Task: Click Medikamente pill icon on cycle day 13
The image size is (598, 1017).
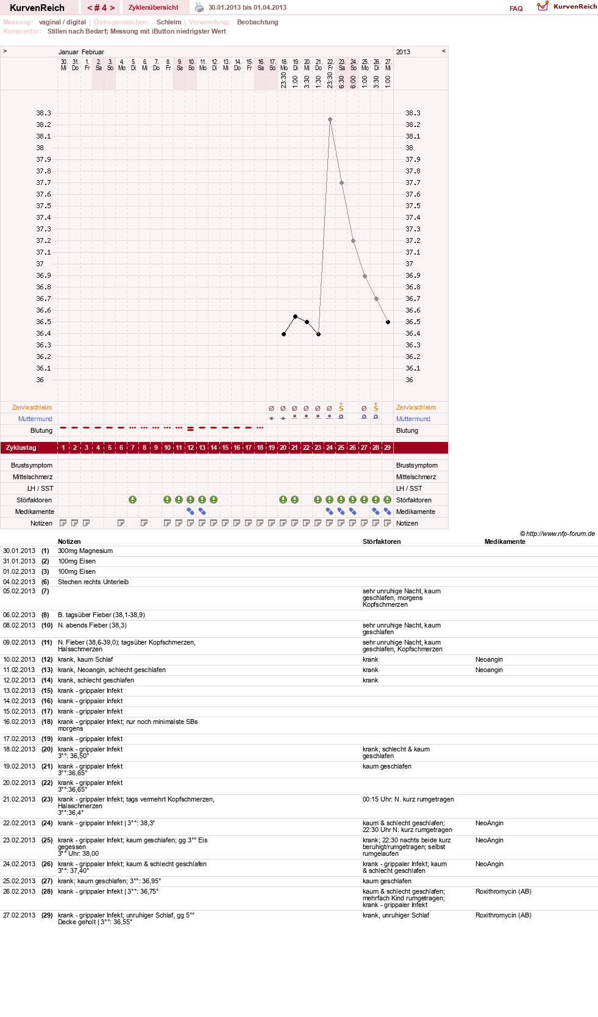Action: tap(202, 512)
